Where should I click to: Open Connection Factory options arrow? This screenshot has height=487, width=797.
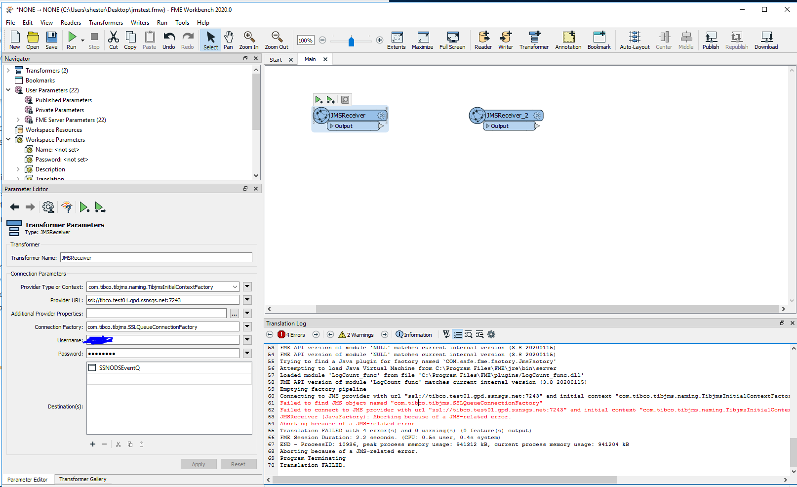[247, 327]
